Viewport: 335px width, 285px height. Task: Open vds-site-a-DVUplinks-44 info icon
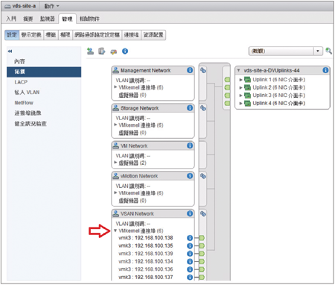pos(325,70)
